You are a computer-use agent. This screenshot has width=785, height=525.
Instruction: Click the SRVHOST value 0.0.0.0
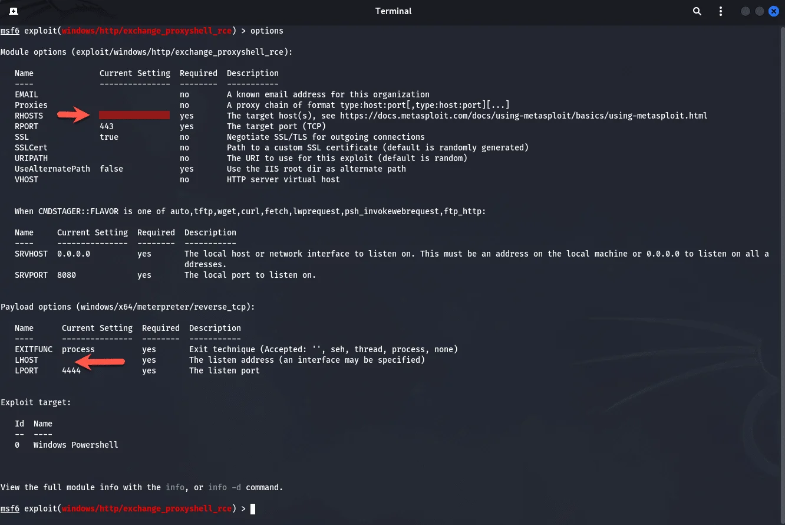tap(74, 254)
